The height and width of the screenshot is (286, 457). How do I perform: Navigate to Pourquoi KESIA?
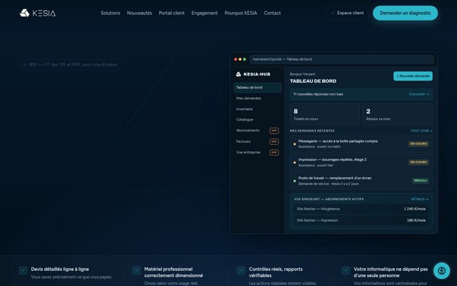pyautogui.click(x=241, y=13)
